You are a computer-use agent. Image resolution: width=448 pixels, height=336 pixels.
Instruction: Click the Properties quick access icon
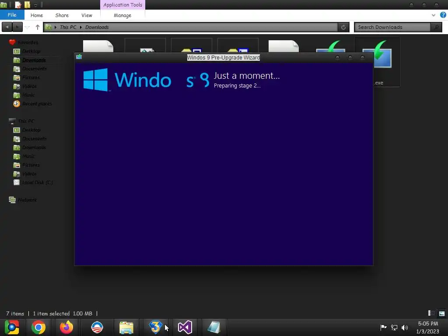(18, 4)
